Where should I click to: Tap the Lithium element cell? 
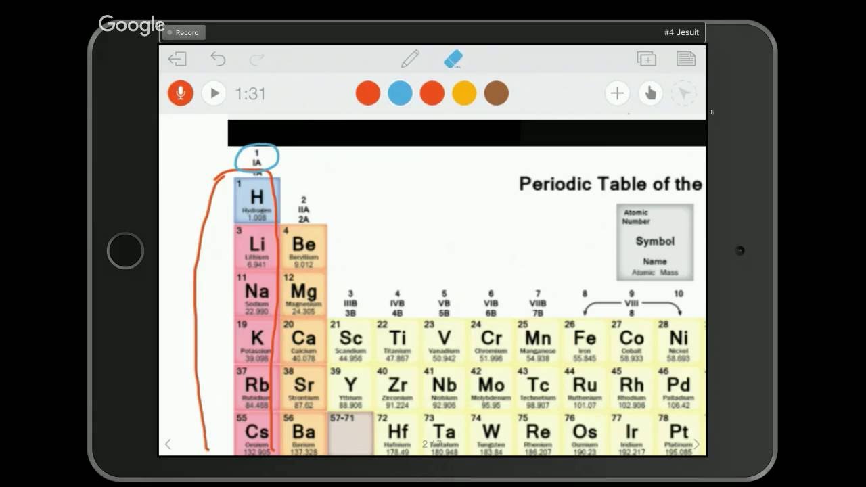(256, 248)
